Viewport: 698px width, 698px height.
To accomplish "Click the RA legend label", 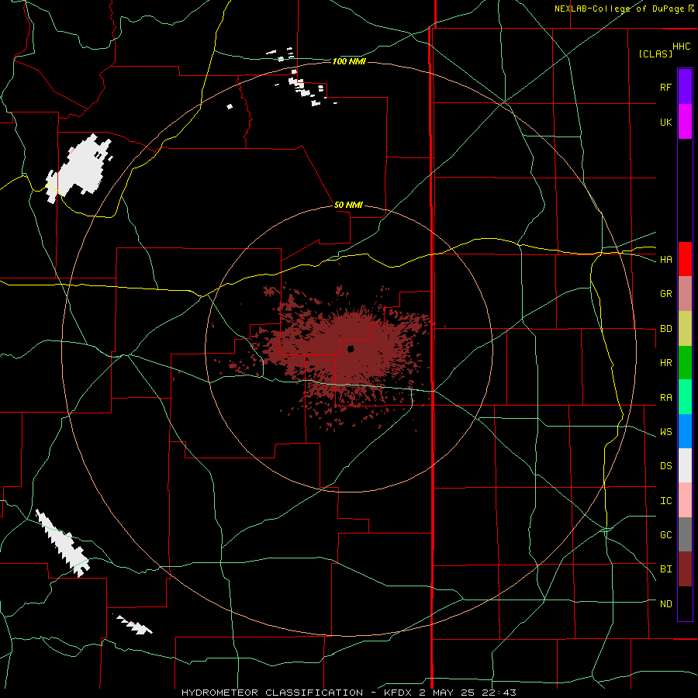I will 665,398.
